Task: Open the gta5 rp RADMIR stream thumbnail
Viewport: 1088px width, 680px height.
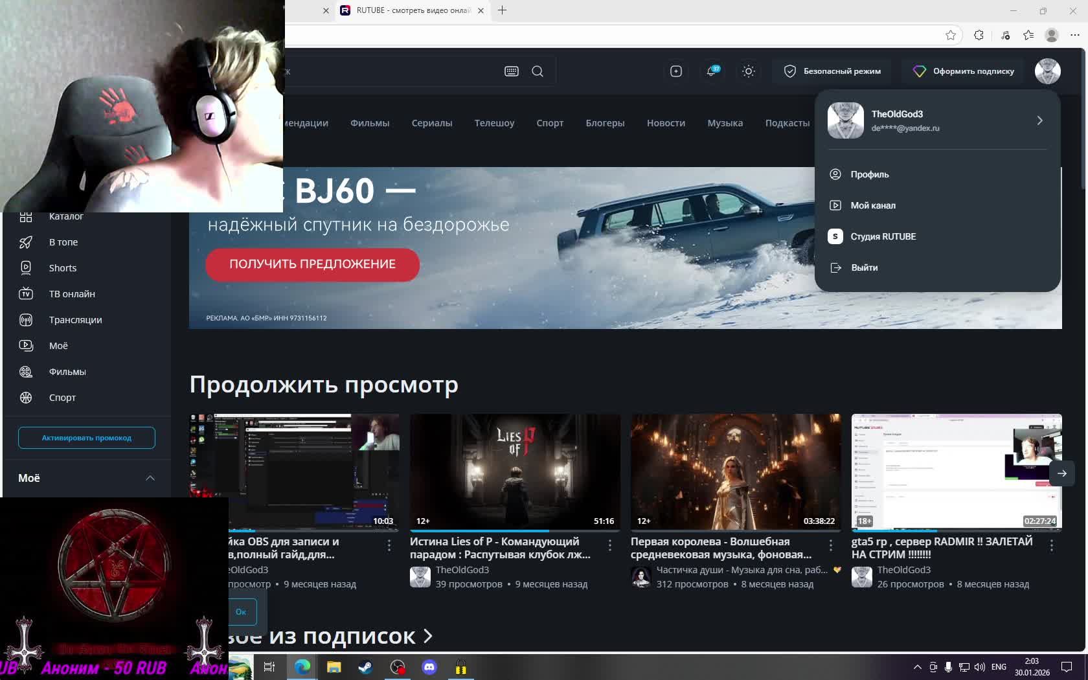Action: tap(957, 471)
